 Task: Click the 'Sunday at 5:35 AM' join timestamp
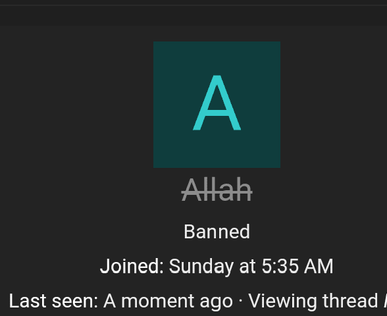[251, 267]
